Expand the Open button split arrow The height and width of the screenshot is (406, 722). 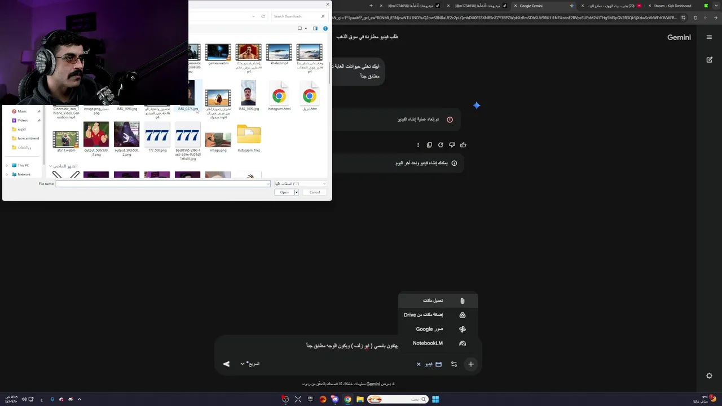click(x=296, y=192)
